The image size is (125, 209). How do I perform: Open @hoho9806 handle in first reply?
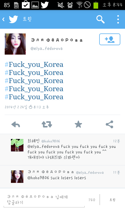click(x=51, y=141)
